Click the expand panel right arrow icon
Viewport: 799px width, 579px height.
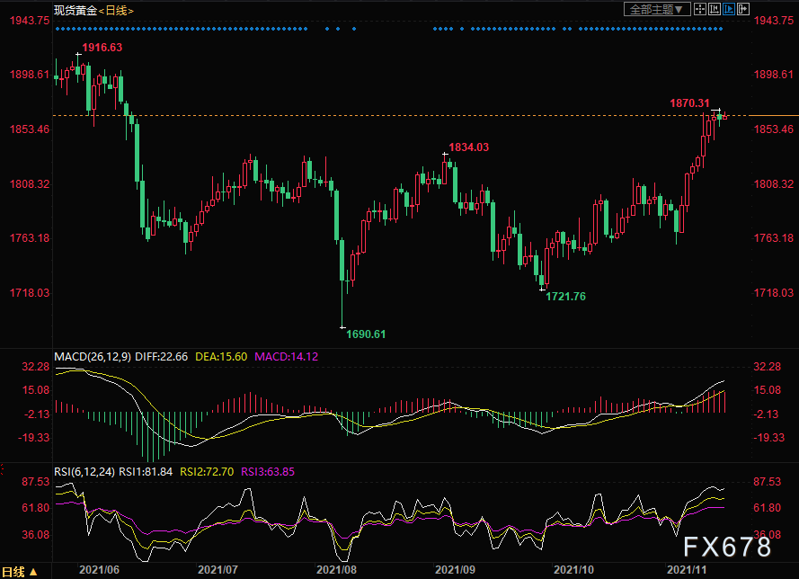click(x=743, y=9)
